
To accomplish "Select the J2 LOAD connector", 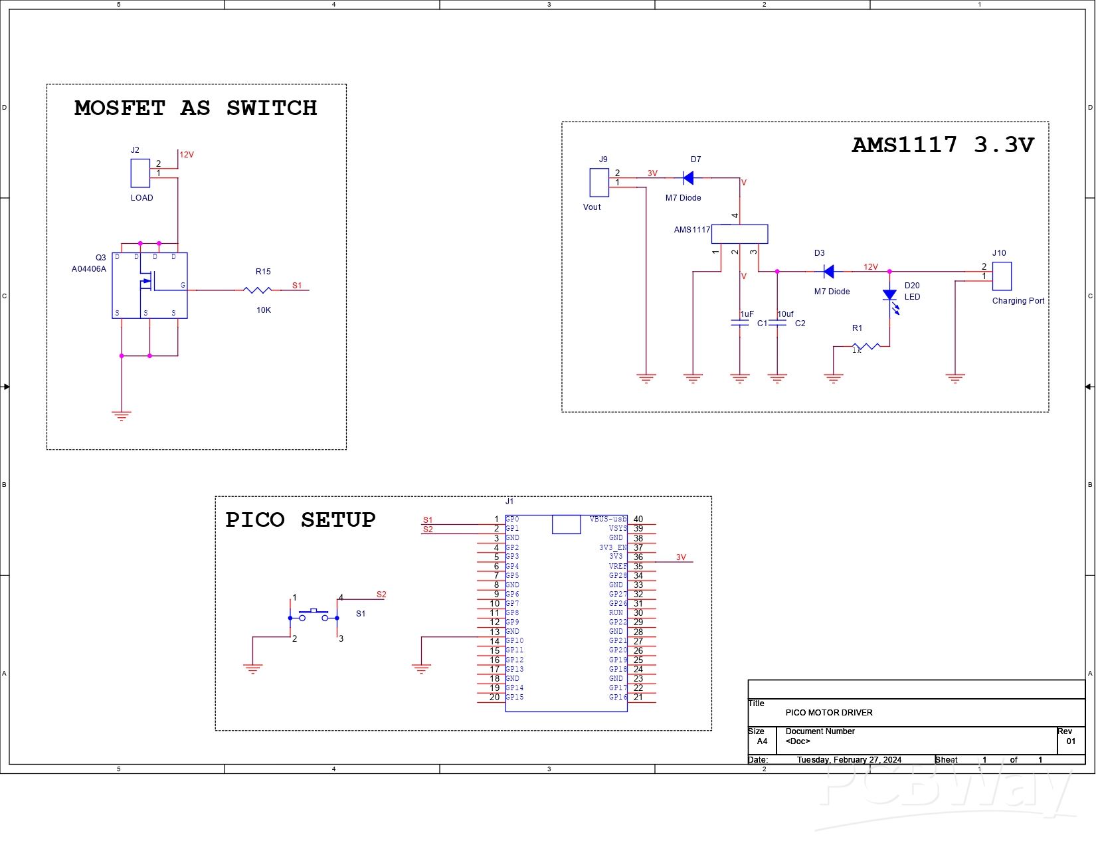I will tap(140, 173).
